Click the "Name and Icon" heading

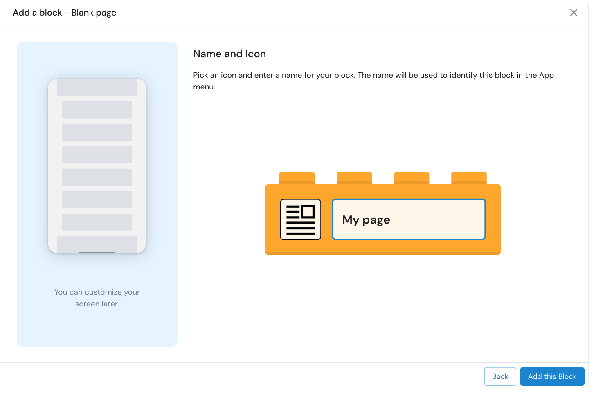pyautogui.click(x=229, y=54)
